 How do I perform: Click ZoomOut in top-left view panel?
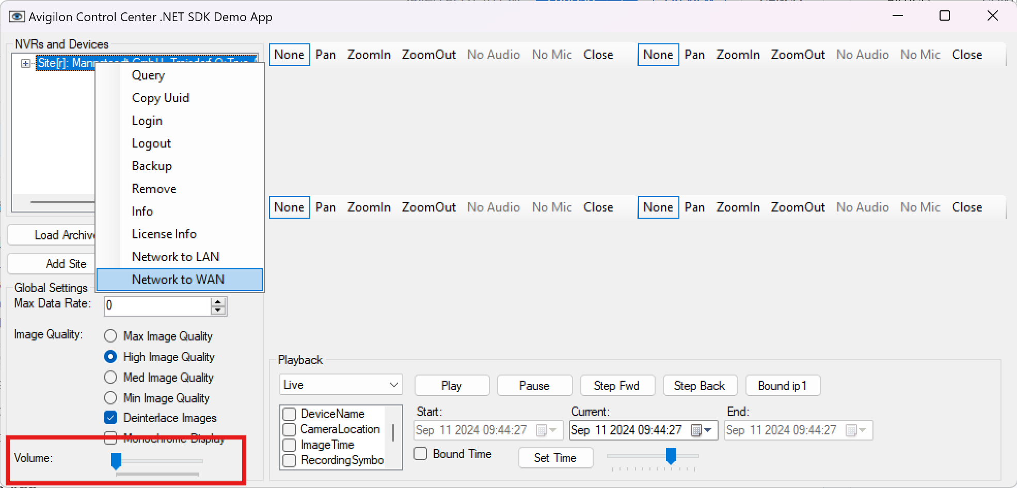429,55
